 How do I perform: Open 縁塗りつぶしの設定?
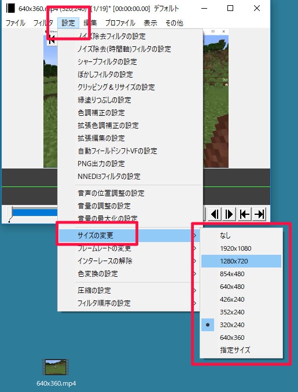click(x=130, y=100)
